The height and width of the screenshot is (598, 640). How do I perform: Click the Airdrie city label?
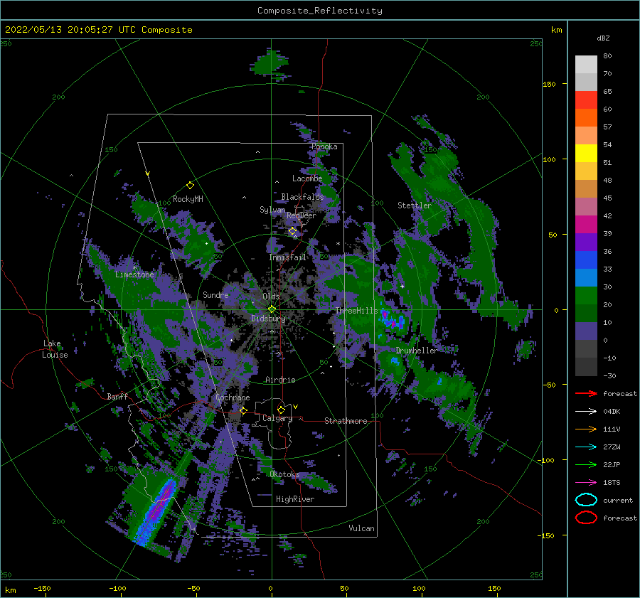(280, 380)
